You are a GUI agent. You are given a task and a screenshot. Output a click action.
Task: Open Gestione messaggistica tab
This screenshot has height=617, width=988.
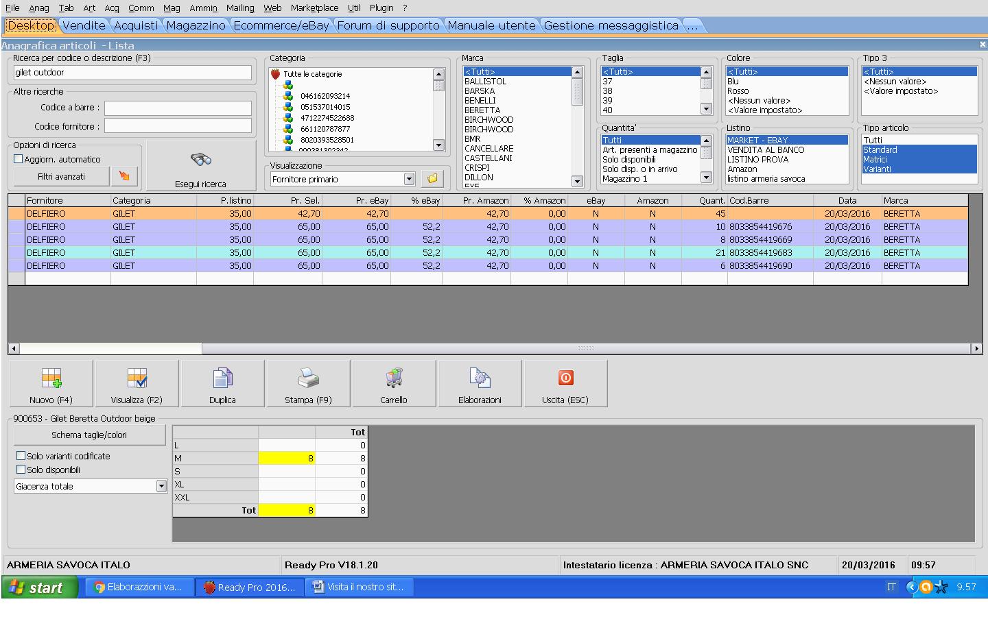tap(611, 25)
